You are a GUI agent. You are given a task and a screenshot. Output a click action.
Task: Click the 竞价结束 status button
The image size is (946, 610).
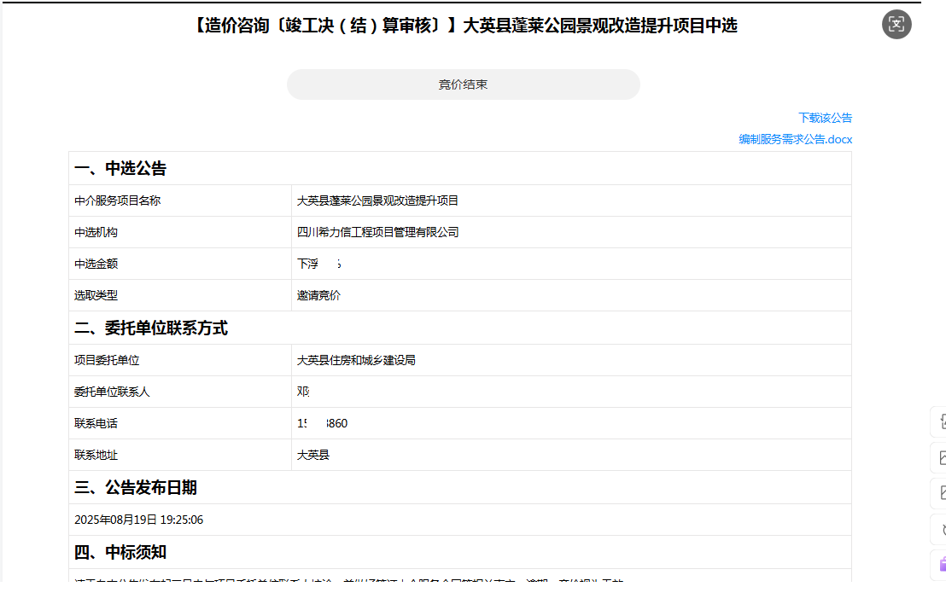coord(463,84)
